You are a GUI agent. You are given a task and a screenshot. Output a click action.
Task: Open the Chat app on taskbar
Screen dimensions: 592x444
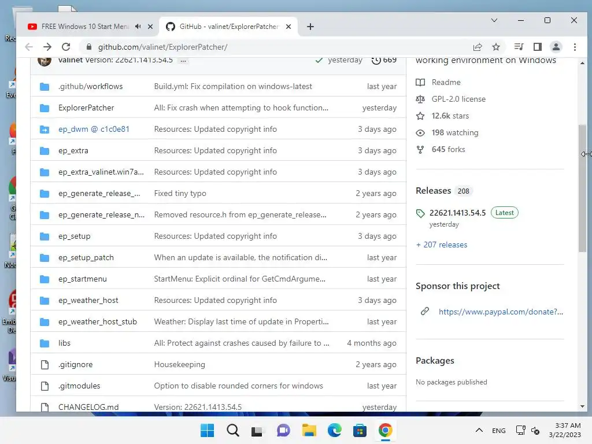(x=283, y=430)
